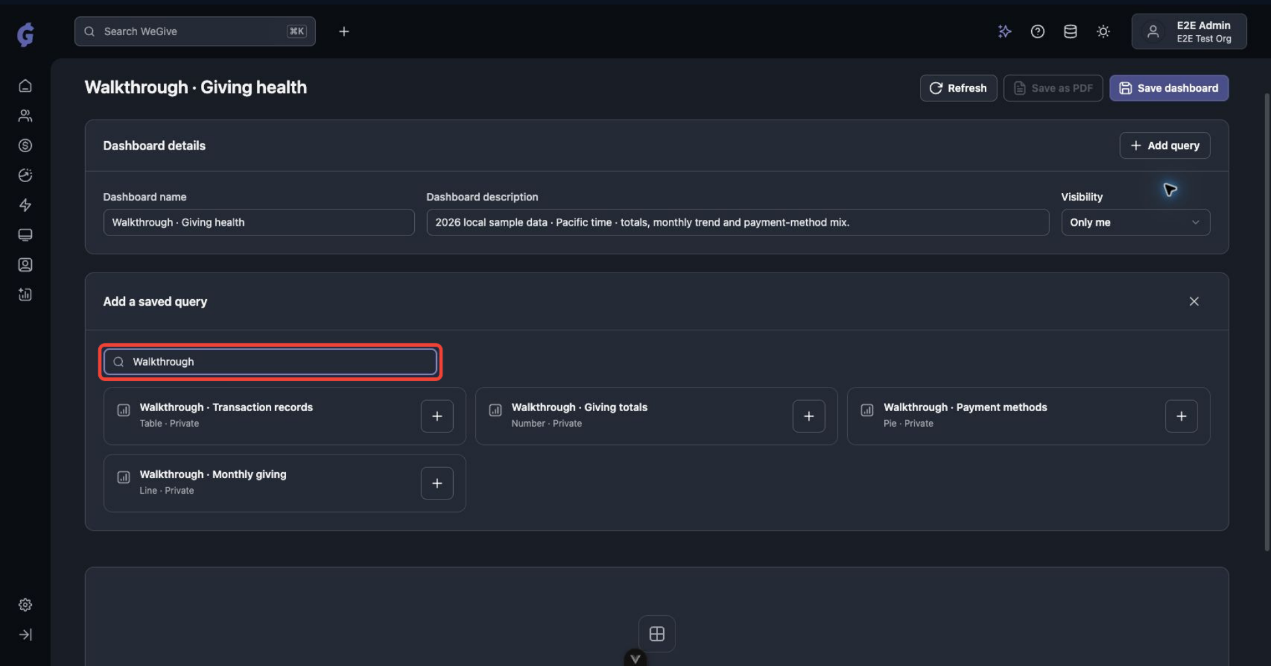Click the Add query button
The image size is (1271, 666).
1164,146
